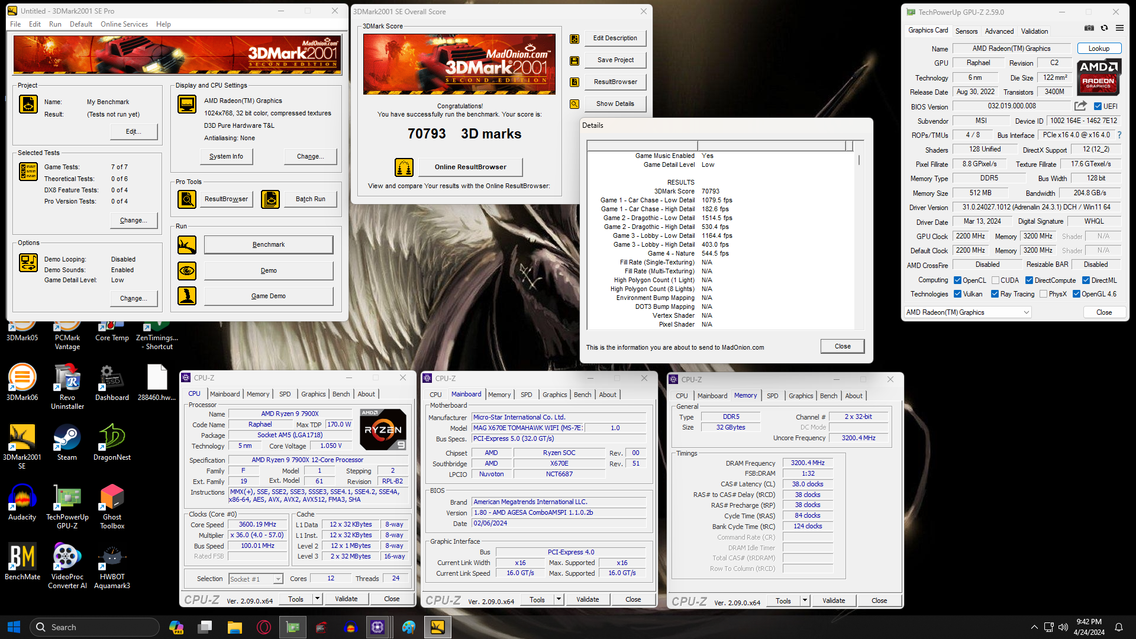Open the Bench tab in CPU-Z CPU window
This screenshot has height=639, width=1136.
341,394
